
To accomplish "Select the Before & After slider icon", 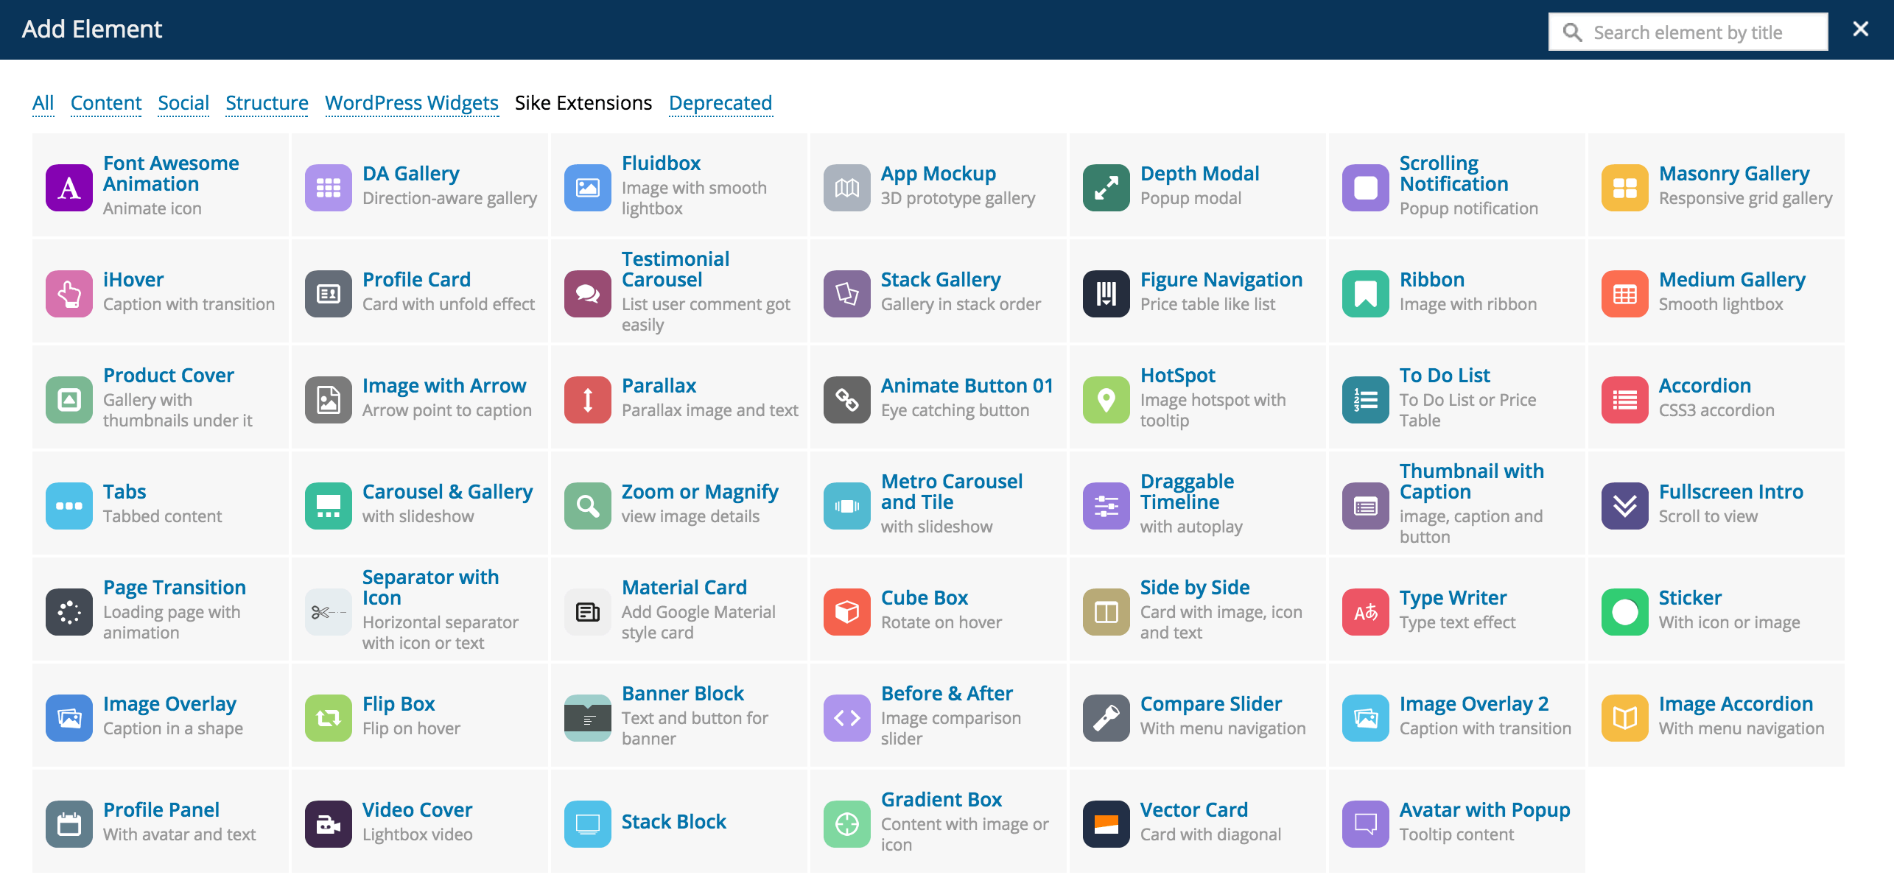I will point(846,714).
